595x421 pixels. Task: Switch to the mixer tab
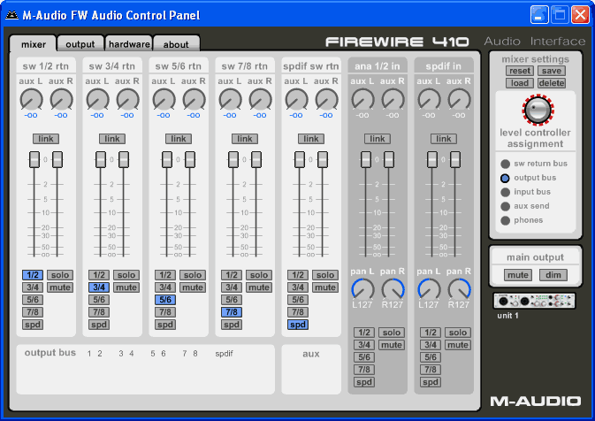(34, 44)
